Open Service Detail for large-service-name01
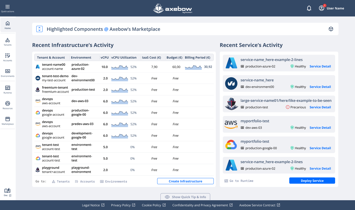This screenshot has width=355, height=210. click(x=320, y=107)
